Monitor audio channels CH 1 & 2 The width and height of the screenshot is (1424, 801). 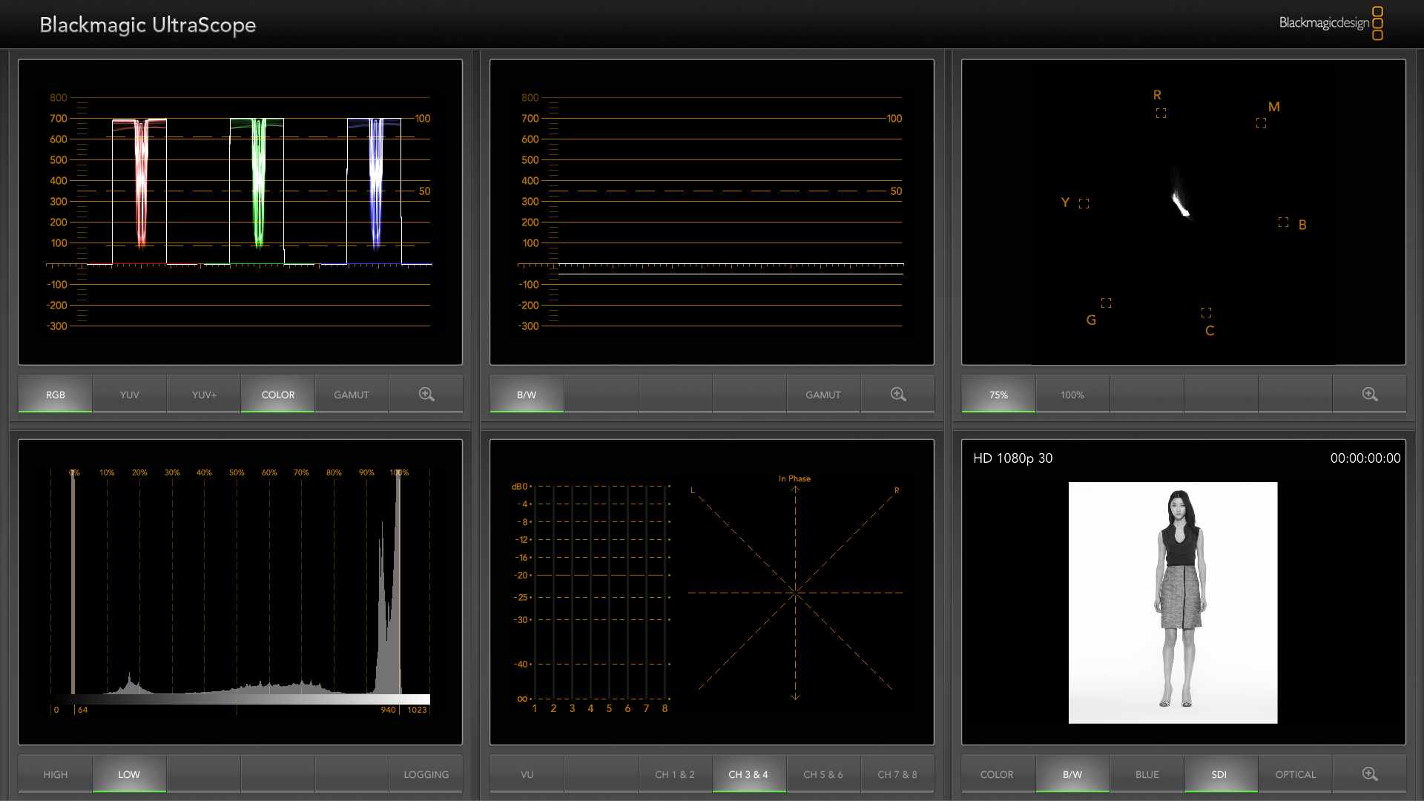[675, 774]
